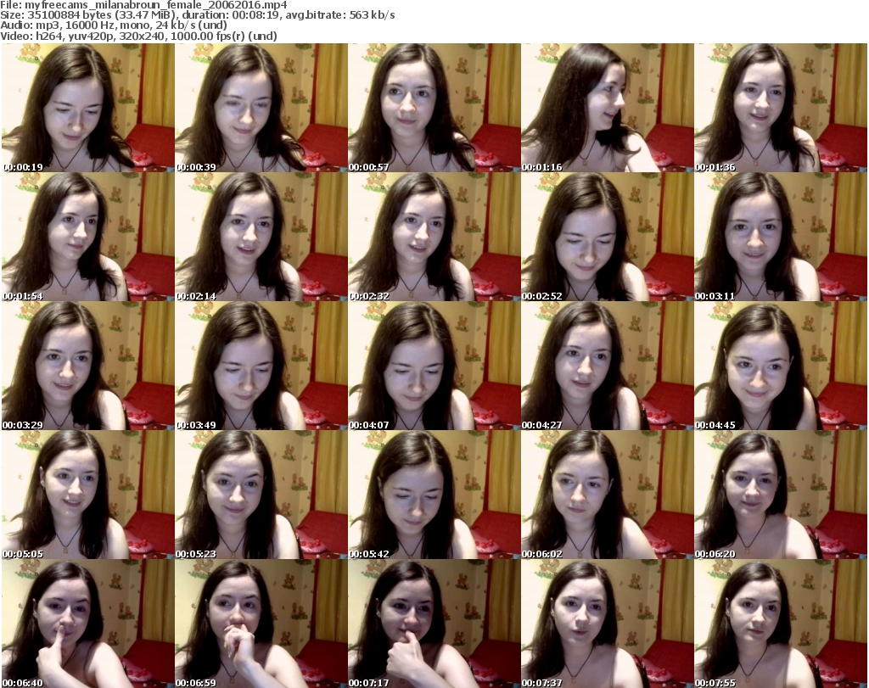The height and width of the screenshot is (688, 869).
Task: Select the thumbnail frame at 00:00:57
Action: (x=434, y=108)
